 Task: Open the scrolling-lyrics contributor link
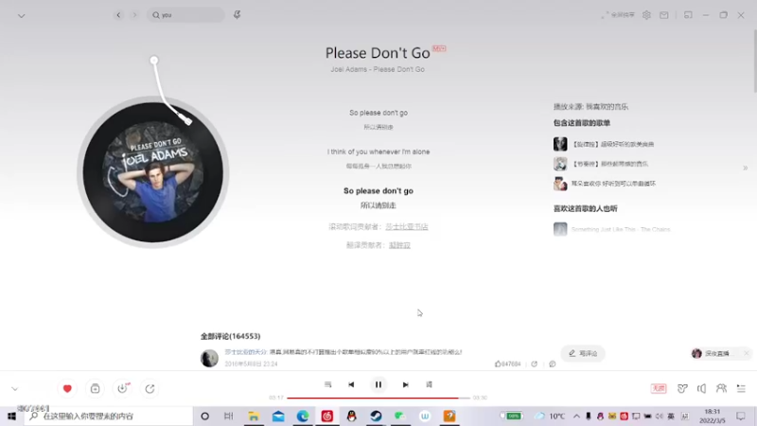[x=407, y=226]
